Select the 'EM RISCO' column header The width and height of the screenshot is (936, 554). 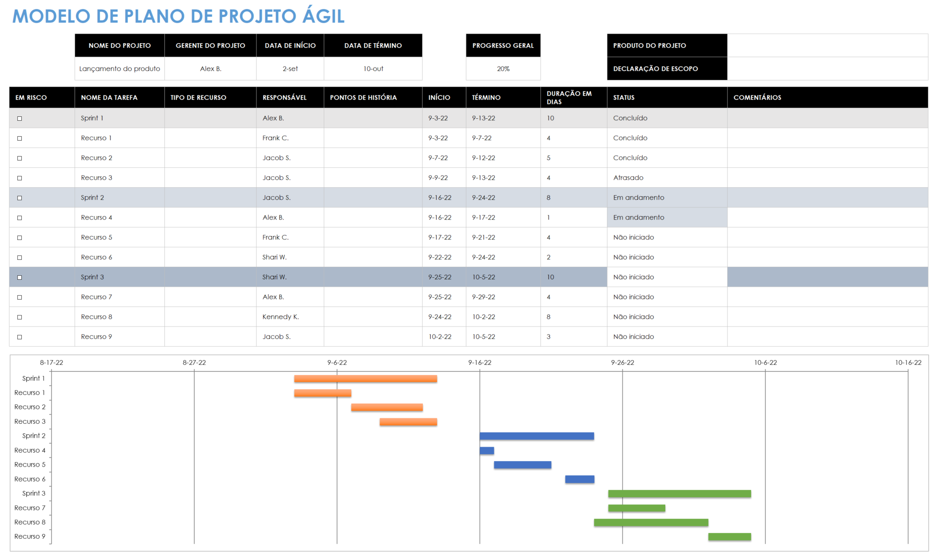click(42, 97)
